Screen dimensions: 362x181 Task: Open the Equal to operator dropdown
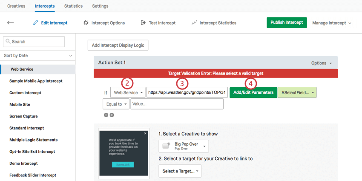pos(116,104)
